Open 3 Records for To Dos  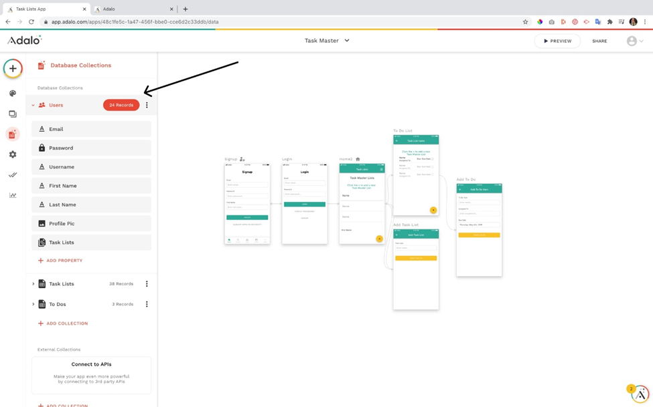123,304
